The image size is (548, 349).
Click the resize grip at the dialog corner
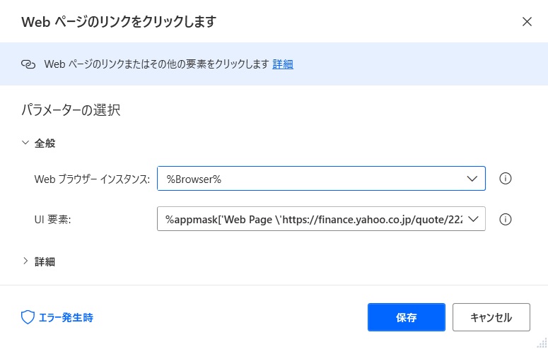coord(542,343)
